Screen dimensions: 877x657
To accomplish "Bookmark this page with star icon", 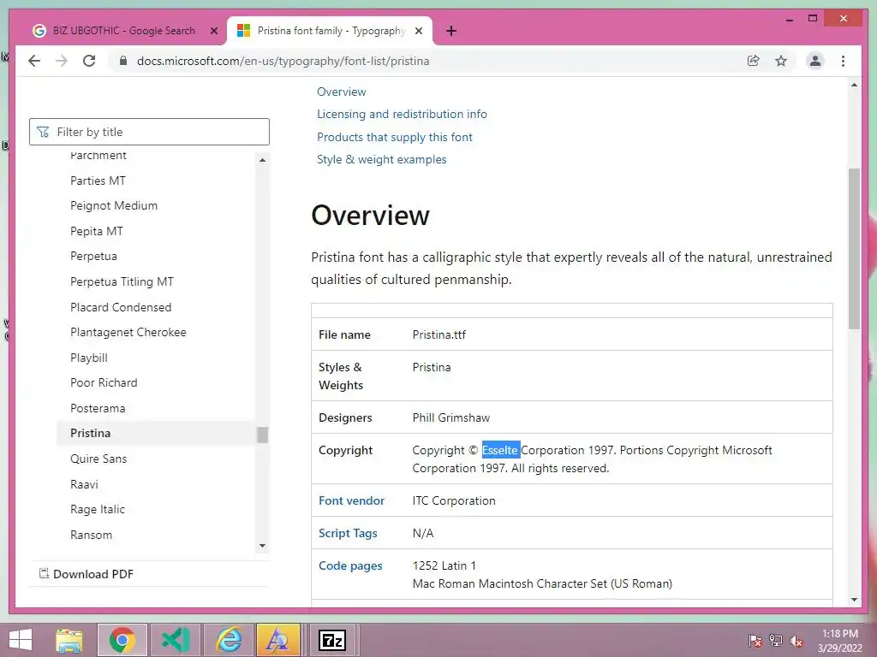I will point(781,61).
